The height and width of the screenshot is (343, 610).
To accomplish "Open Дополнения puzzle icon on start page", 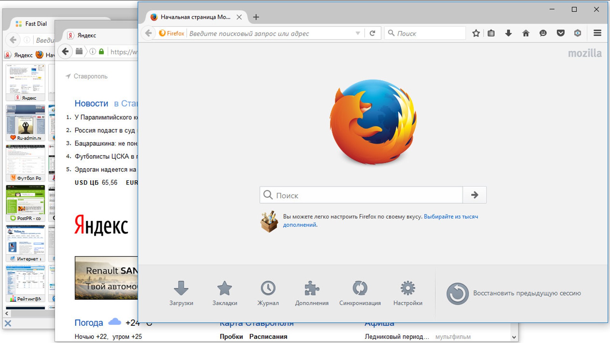I will [312, 293].
